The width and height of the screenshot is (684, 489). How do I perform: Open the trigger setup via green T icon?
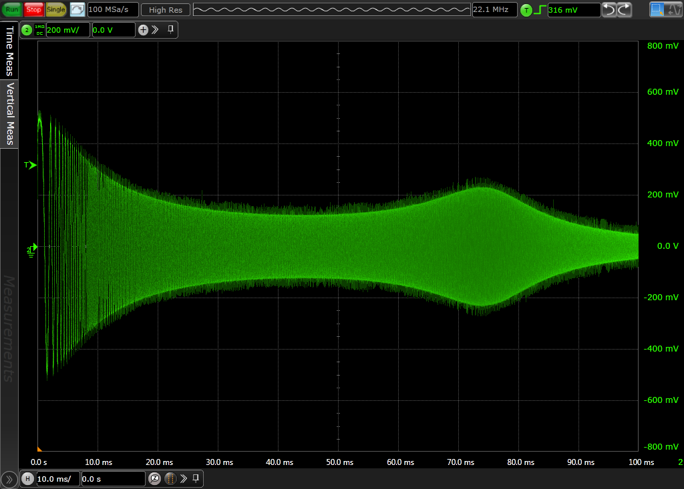coord(526,10)
